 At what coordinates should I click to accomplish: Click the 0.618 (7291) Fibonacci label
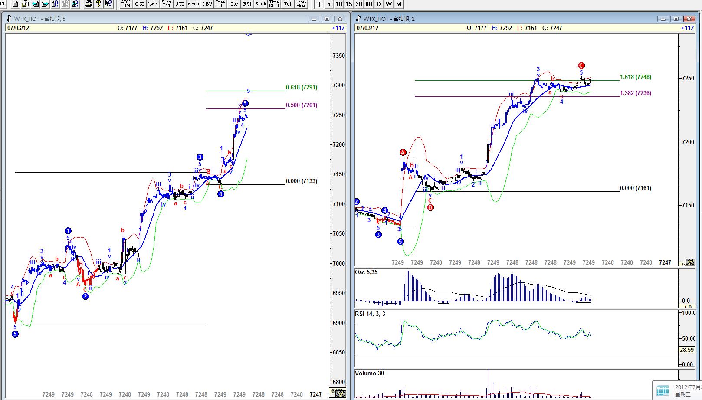302,88
